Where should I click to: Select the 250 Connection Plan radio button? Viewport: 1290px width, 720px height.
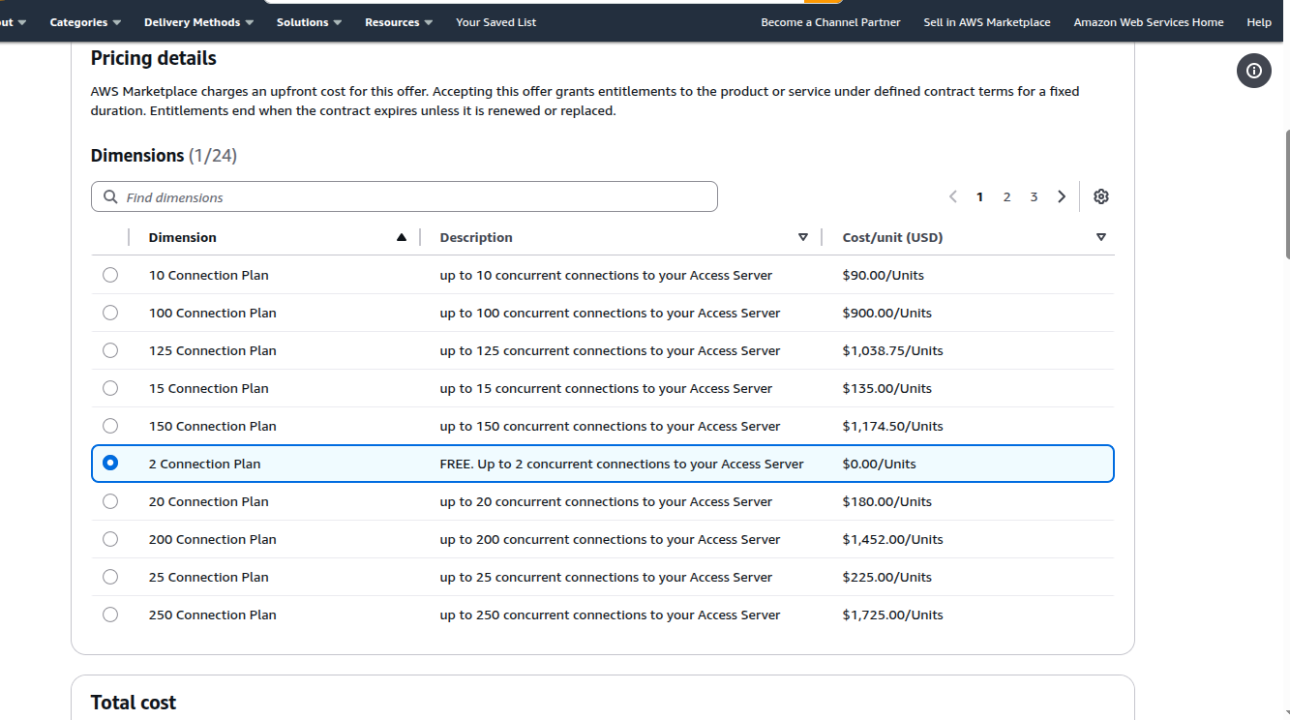[110, 615]
